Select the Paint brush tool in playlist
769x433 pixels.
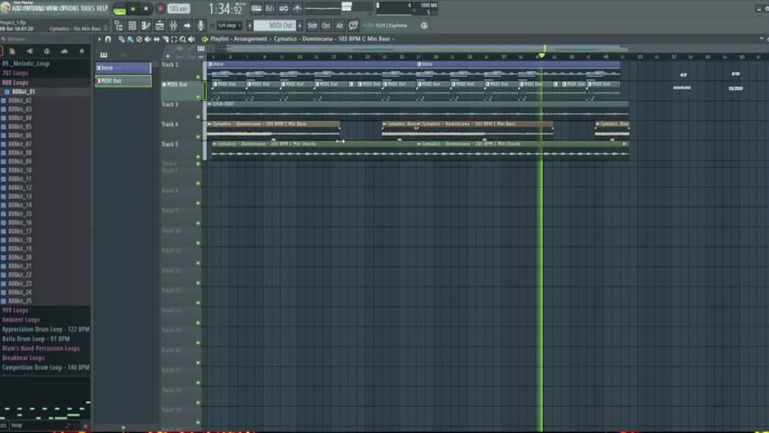click(130, 39)
